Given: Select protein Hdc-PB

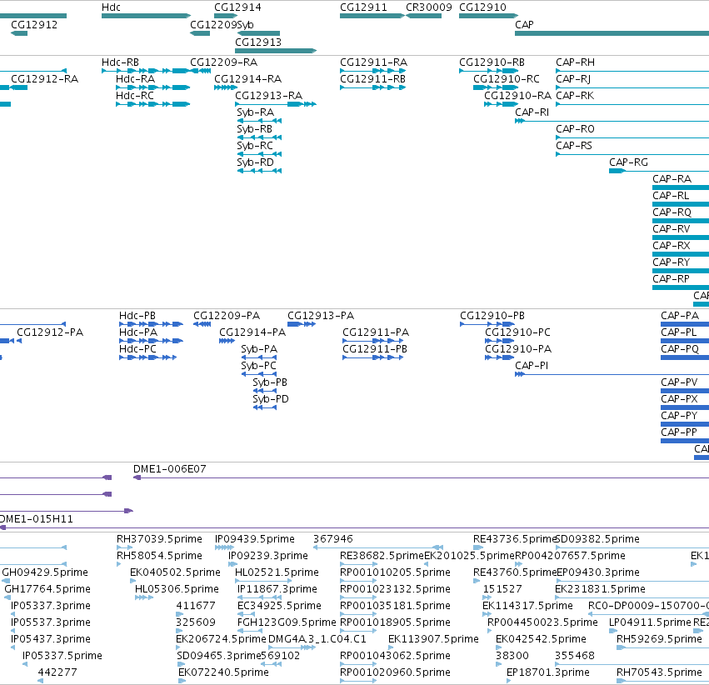Looking at the screenshot, I should [x=151, y=323].
